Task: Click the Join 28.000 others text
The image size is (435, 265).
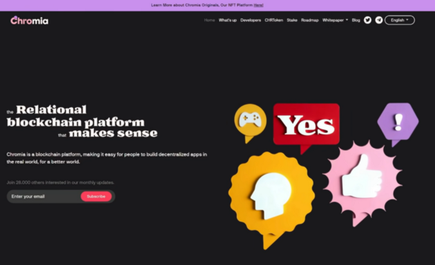Action: pos(60,182)
